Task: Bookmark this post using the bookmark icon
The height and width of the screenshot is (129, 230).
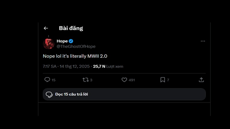Action: click(162, 80)
